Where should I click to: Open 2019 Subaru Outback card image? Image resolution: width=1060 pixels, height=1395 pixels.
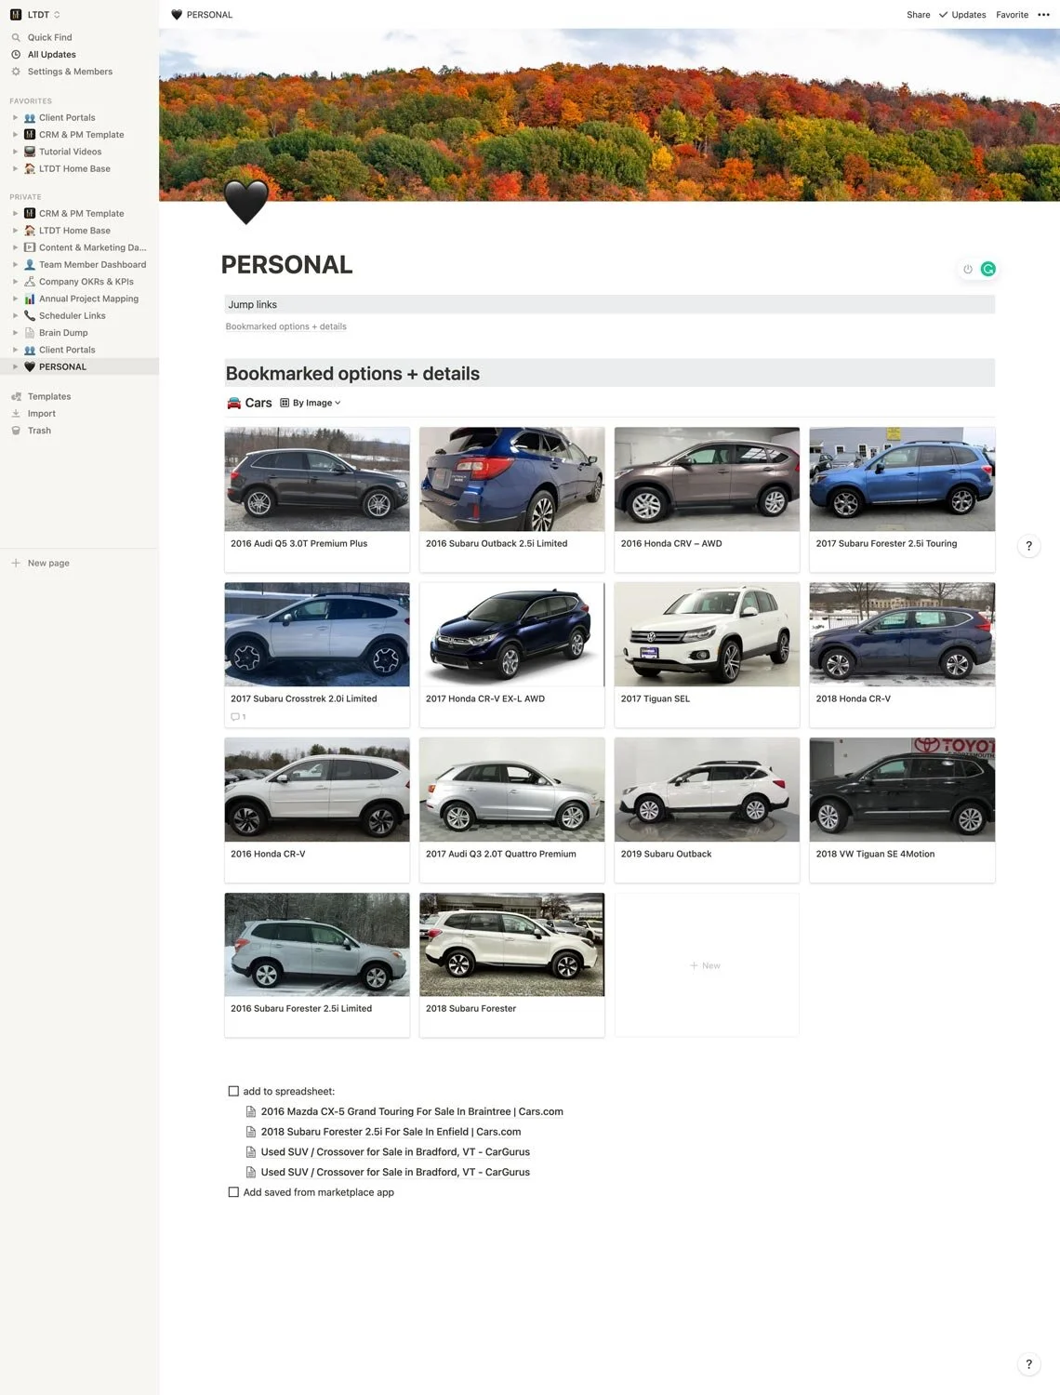click(707, 790)
